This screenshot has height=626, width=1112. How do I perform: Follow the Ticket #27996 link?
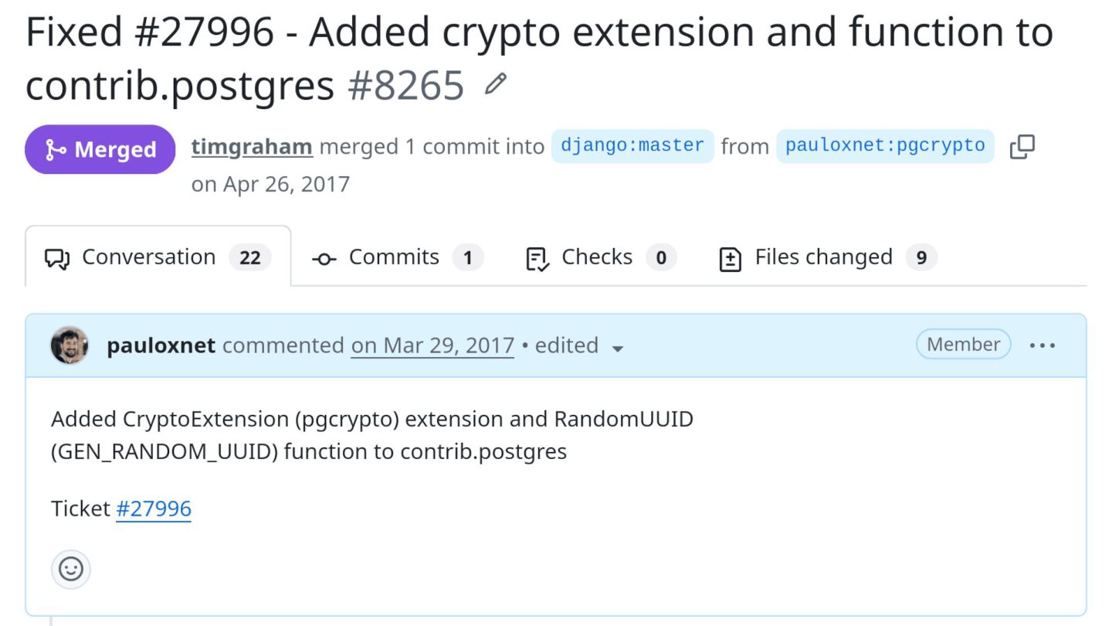point(154,509)
